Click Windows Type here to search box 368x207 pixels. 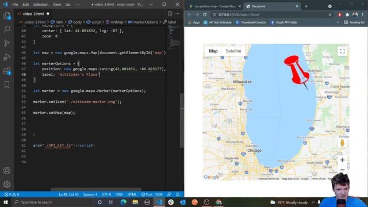pyautogui.click(x=53, y=202)
